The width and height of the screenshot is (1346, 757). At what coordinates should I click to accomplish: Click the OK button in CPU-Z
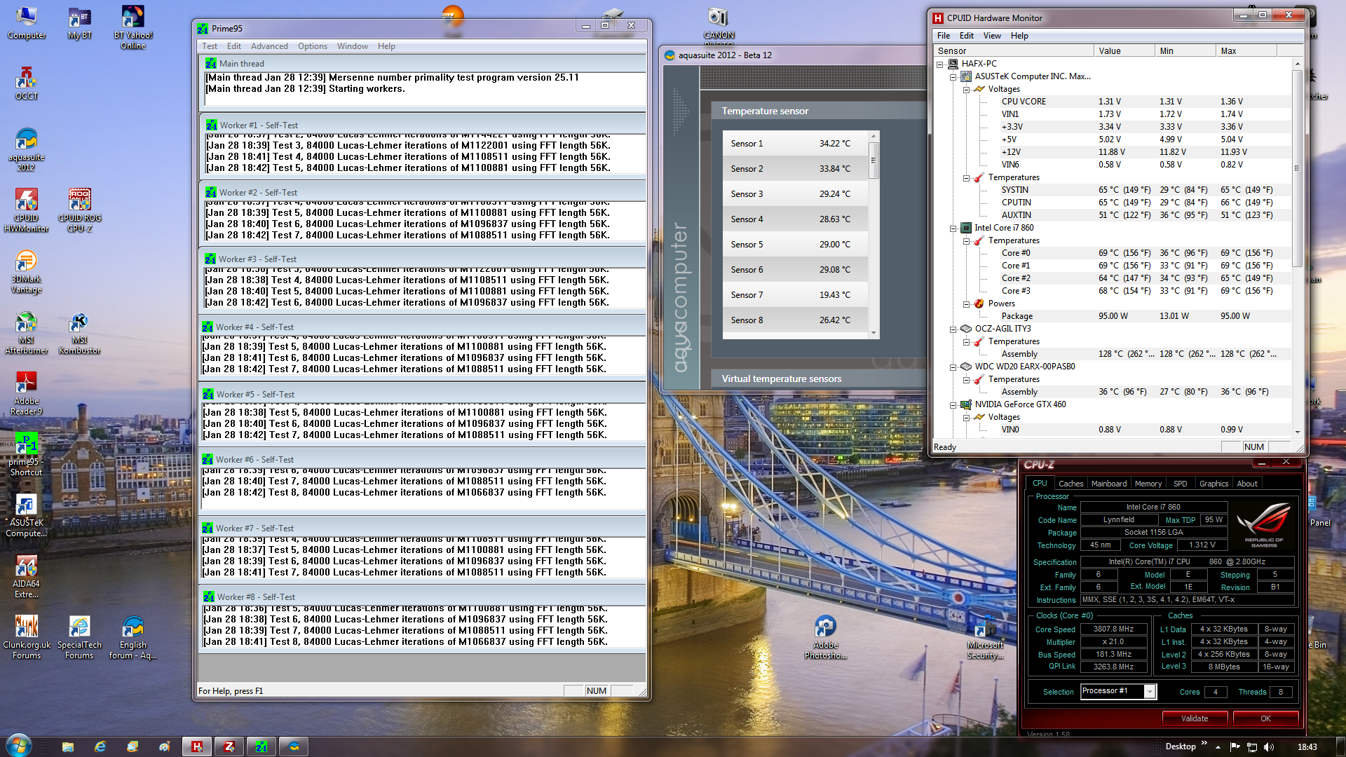click(1265, 718)
